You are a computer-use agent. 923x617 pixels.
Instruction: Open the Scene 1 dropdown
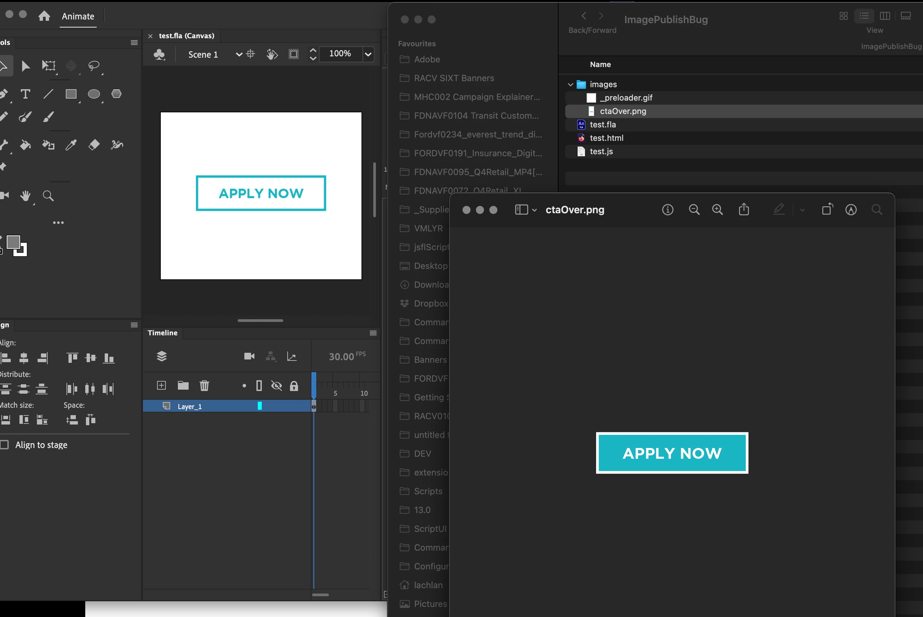[x=239, y=54]
